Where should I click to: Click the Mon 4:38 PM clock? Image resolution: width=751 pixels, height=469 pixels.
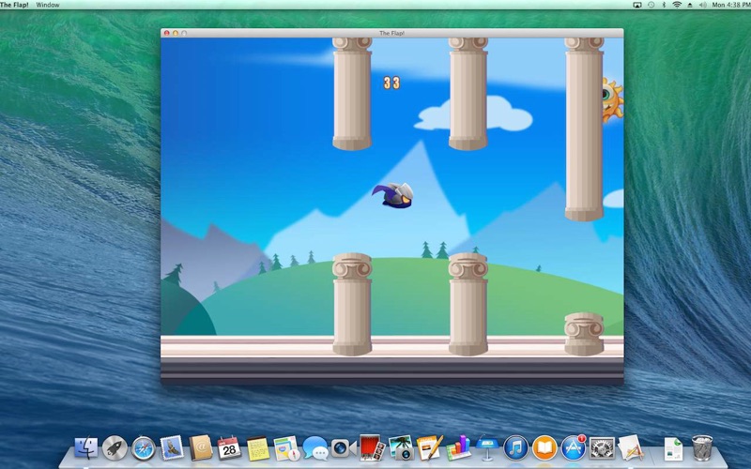731,5
